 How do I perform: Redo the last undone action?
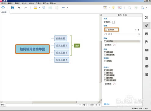(x=26, y=8)
